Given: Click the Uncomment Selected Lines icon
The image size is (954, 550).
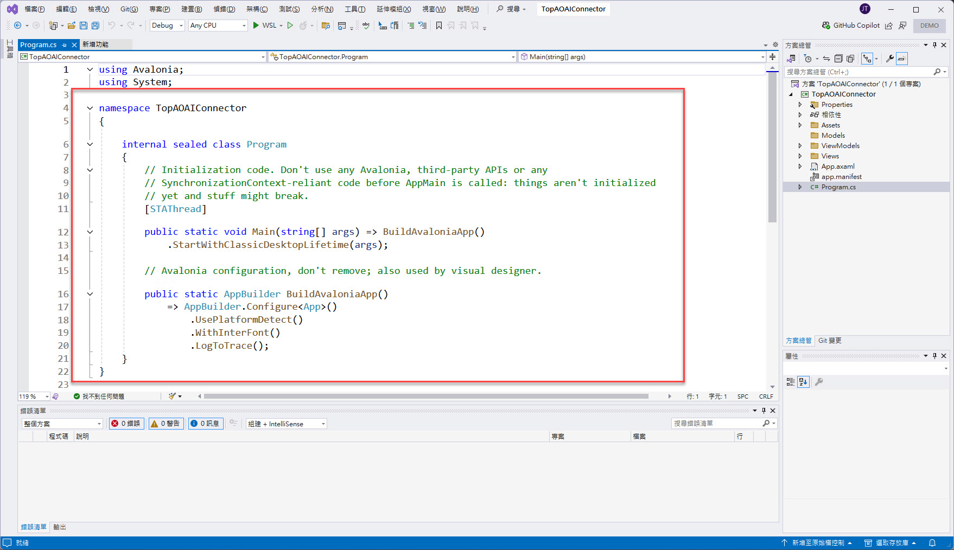Looking at the screenshot, I should point(422,25).
